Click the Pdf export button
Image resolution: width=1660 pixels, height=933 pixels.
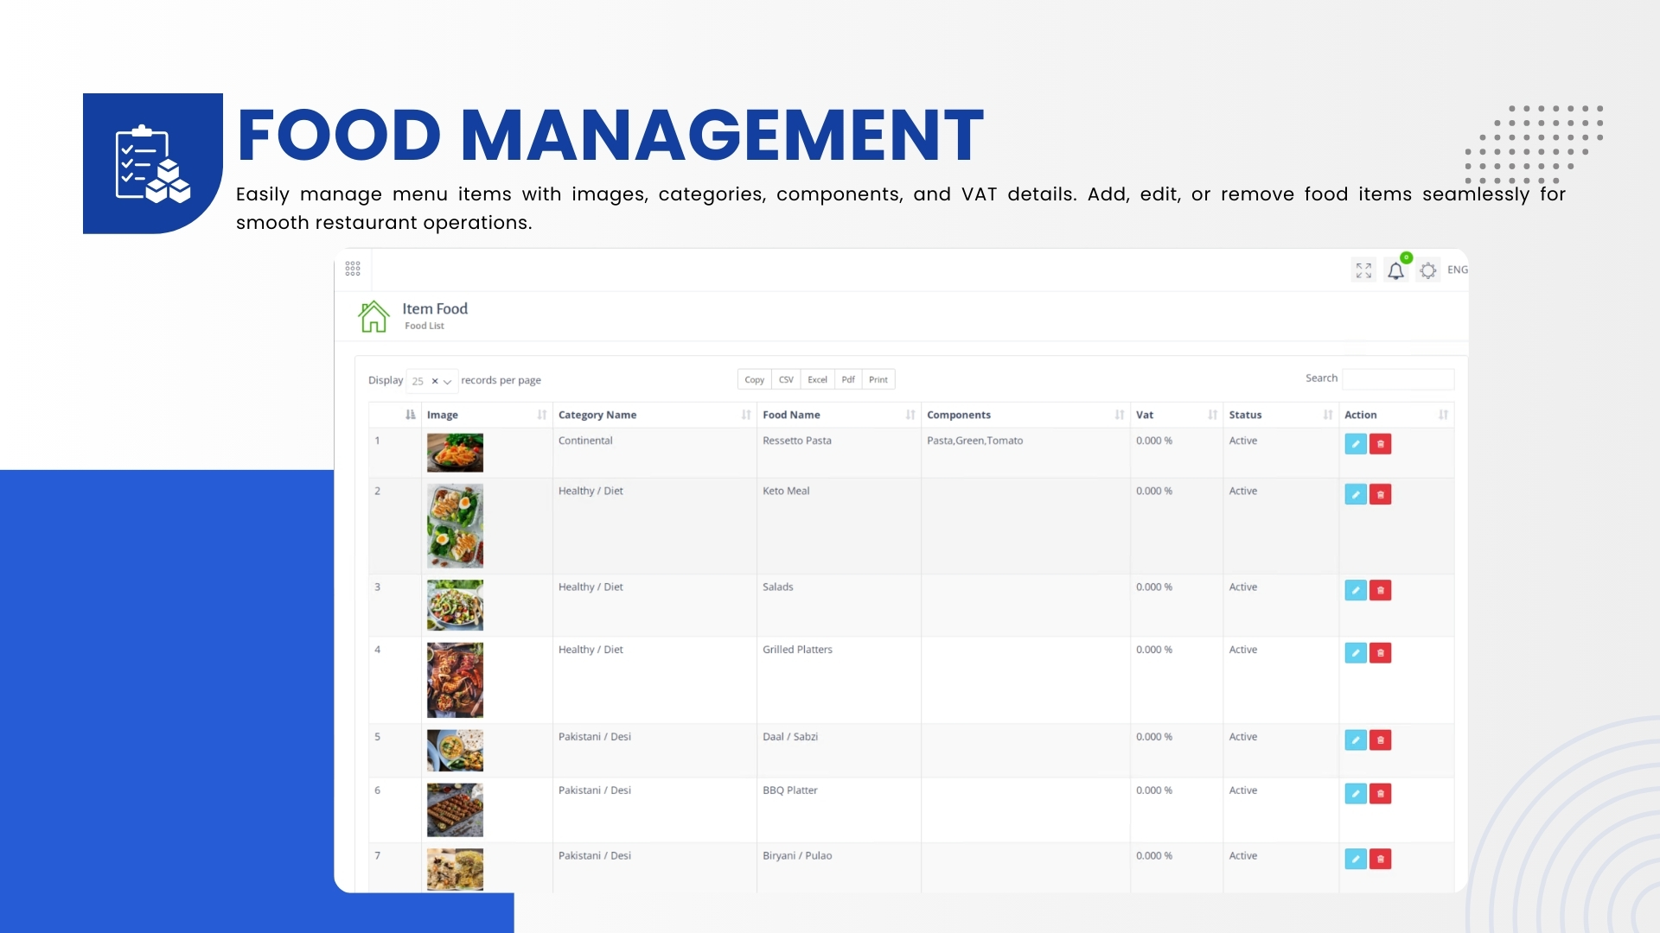[848, 379]
